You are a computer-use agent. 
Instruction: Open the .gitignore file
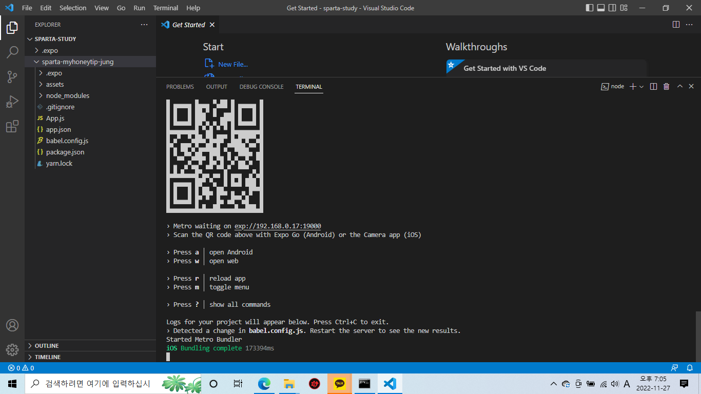pos(90,107)
